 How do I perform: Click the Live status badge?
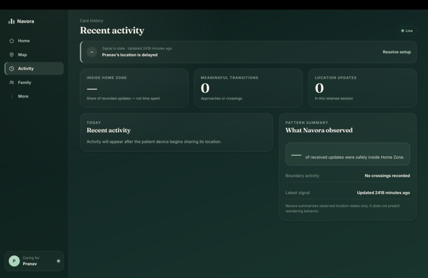click(x=407, y=31)
